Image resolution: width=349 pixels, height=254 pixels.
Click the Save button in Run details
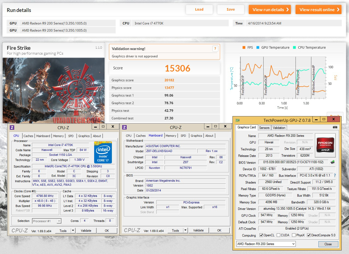pyautogui.click(x=231, y=10)
